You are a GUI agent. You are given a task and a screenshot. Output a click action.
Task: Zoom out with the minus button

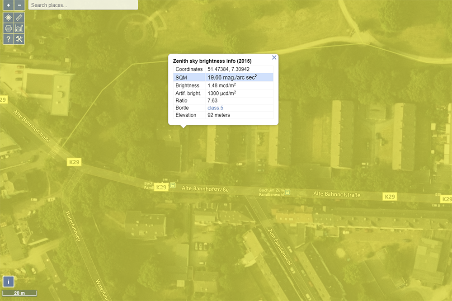[x=19, y=5]
